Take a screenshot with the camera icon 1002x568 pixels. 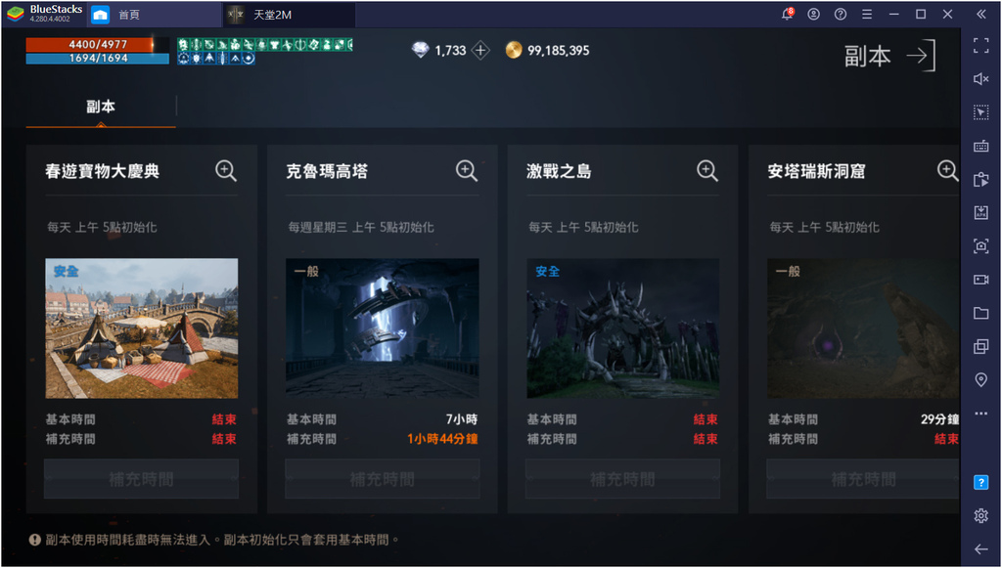[x=980, y=245]
